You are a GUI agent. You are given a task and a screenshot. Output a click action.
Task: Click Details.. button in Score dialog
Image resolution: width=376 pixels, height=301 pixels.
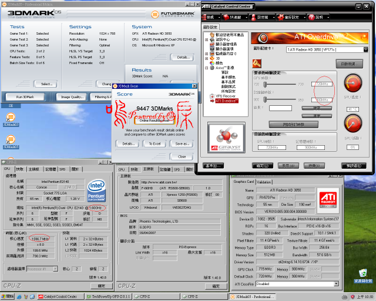point(127,144)
